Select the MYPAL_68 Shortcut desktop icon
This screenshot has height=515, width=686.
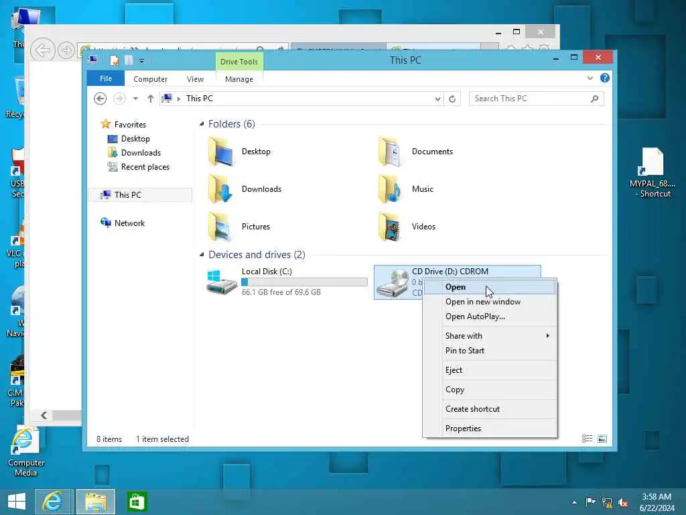point(653,172)
